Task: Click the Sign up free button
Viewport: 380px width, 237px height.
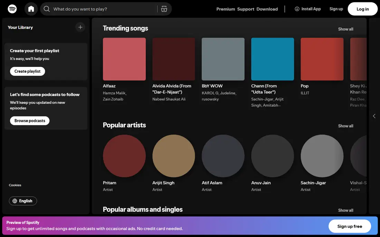Action: (x=350, y=226)
